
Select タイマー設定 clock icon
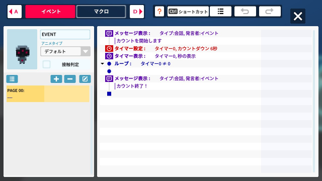(x=109, y=49)
